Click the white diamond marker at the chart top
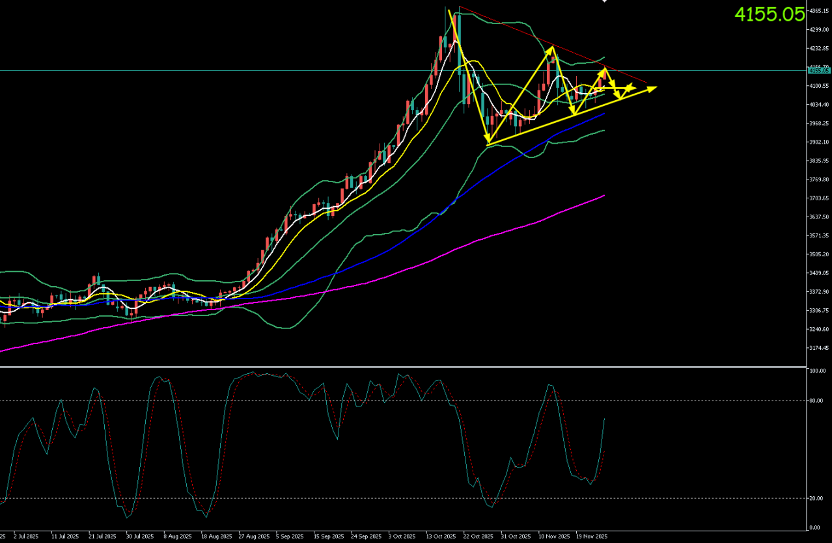This screenshot has height=543, width=832. pos(604,1)
